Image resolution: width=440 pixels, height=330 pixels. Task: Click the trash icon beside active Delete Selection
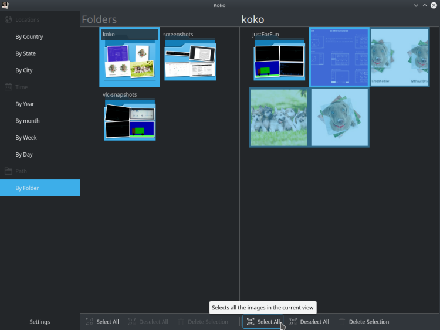pos(342,322)
